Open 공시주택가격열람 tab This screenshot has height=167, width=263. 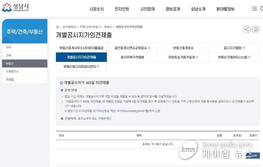(132, 57)
